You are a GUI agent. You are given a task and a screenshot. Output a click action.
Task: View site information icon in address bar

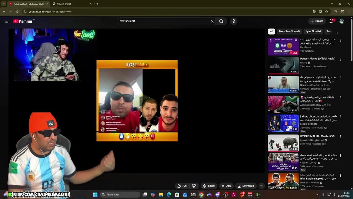[25, 12]
